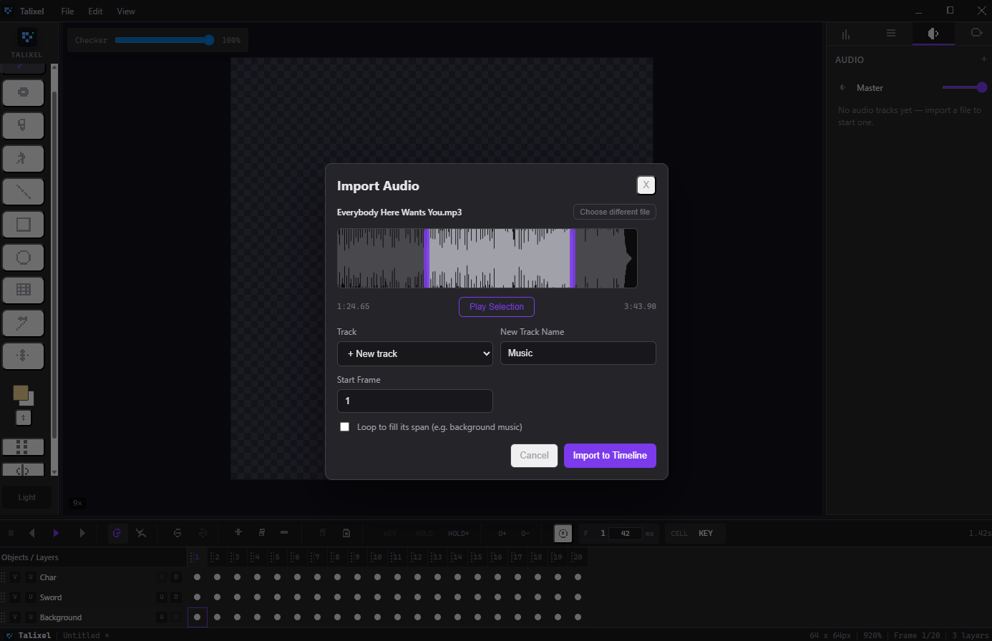The image size is (992, 641).
Task: Click Choose different file button
Action: 615,212
